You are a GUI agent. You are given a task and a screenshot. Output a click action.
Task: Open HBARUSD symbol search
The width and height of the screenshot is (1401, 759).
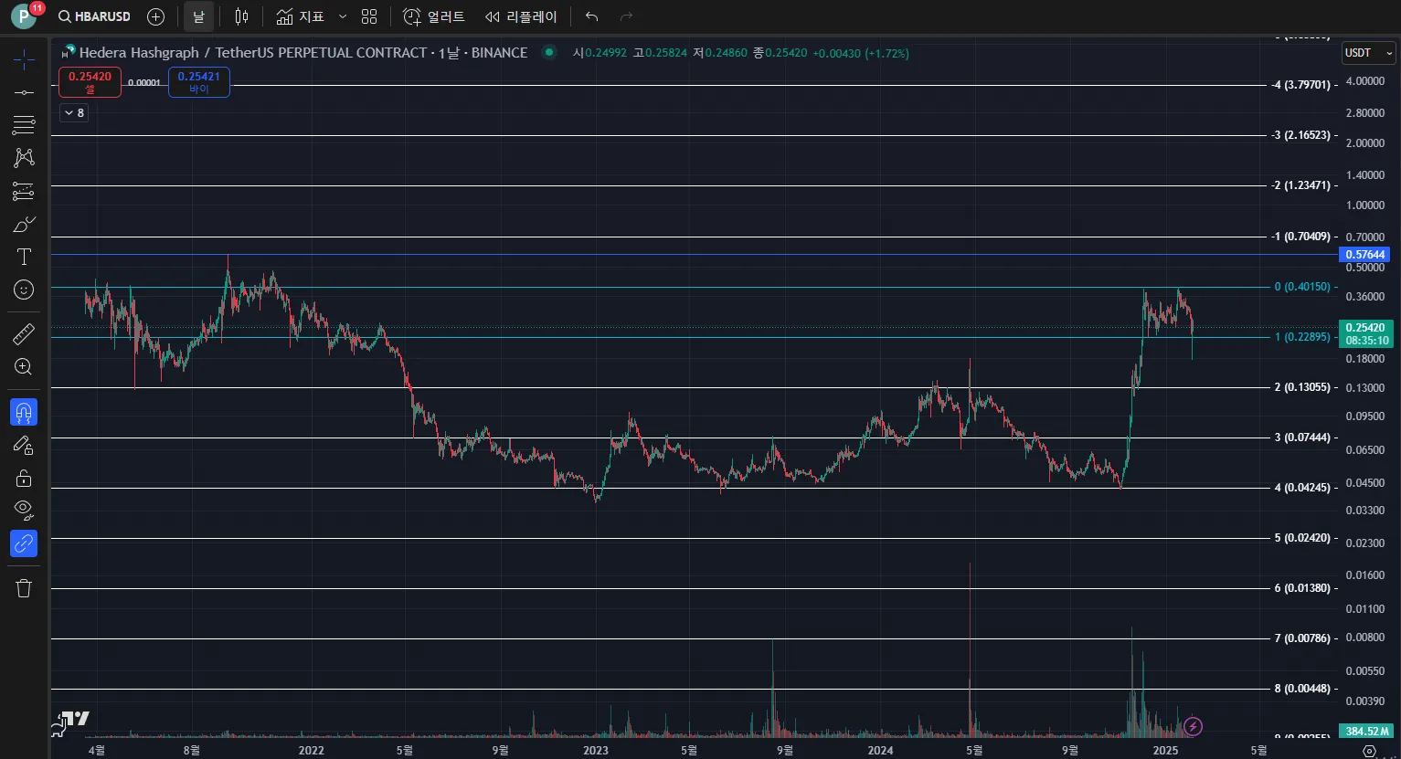(x=94, y=16)
